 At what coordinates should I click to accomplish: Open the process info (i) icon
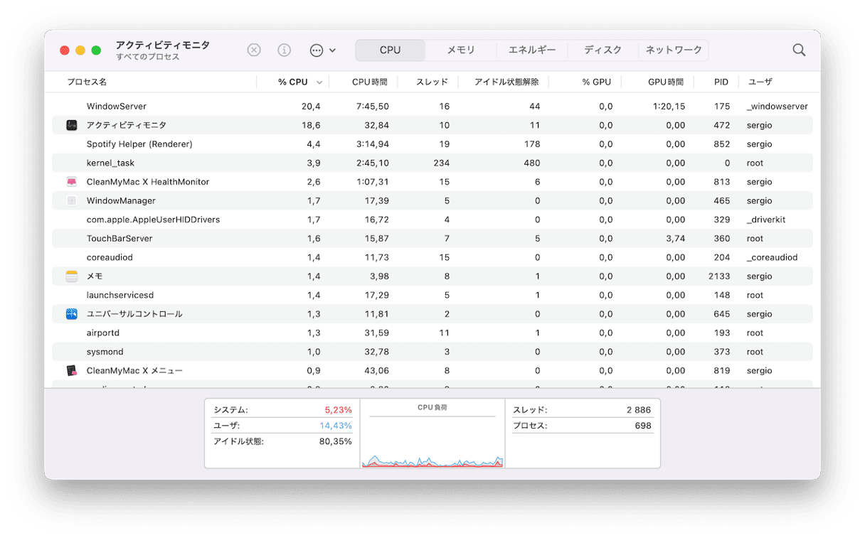pyautogui.click(x=285, y=50)
